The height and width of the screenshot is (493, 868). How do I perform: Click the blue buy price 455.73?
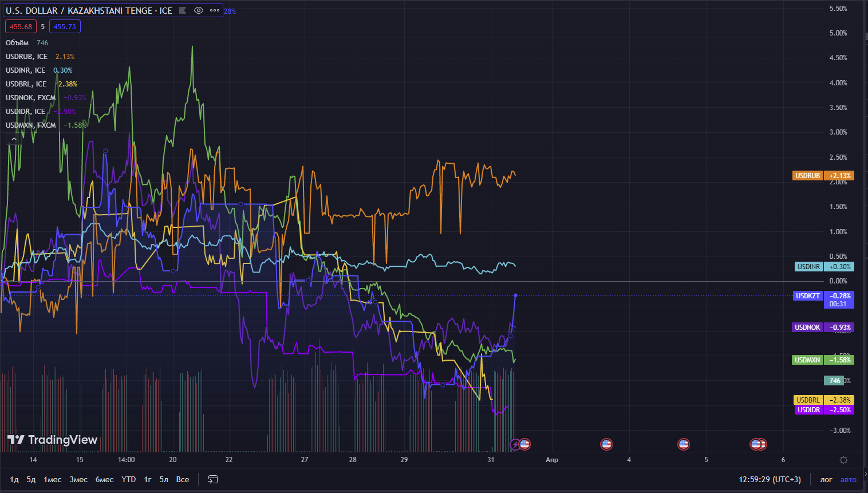coord(65,26)
